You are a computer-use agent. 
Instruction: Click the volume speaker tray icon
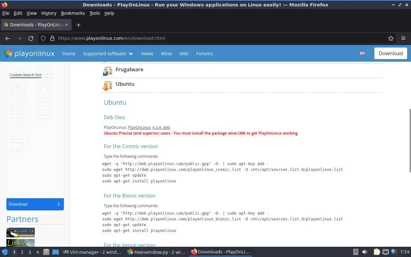pyautogui.click(x=365, y=252)
